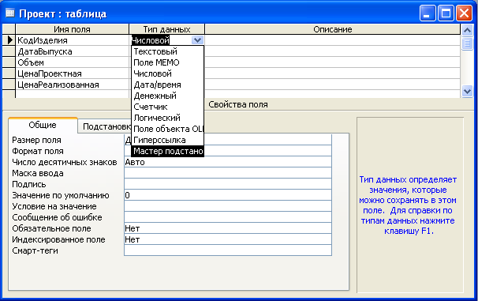Viewport: 478px width, 301px height.
Task: Choose Дата/время from the data type list
Action: pos(167,85)
